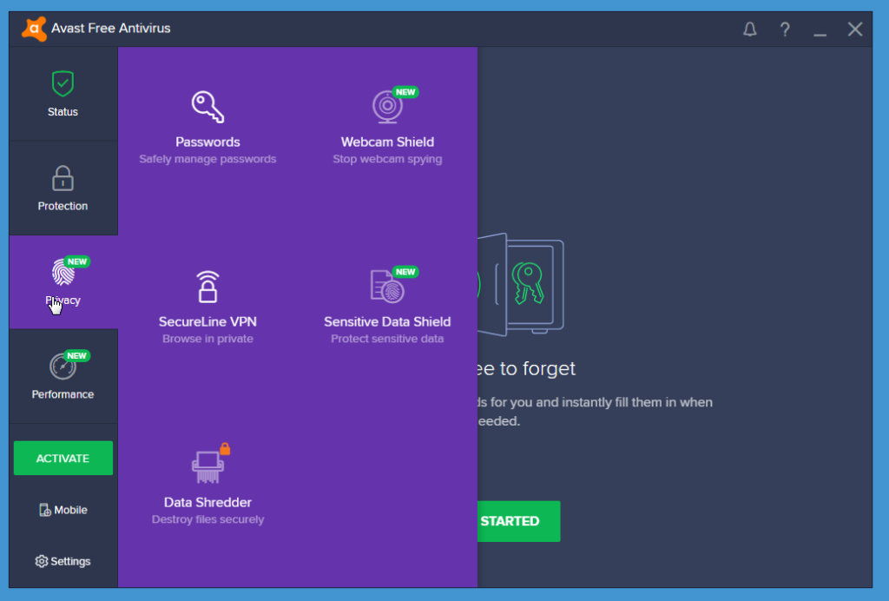Click the 'Stop webcam spying' subtitle
889x601 pixels.
[x=387, y=159]
